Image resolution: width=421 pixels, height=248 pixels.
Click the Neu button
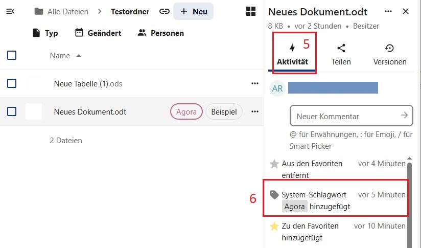[x=193, y=11]
